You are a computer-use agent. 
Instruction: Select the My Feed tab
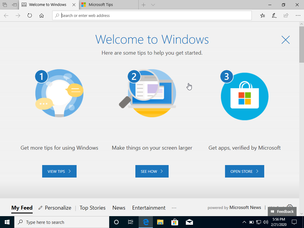tap(22, 208)
